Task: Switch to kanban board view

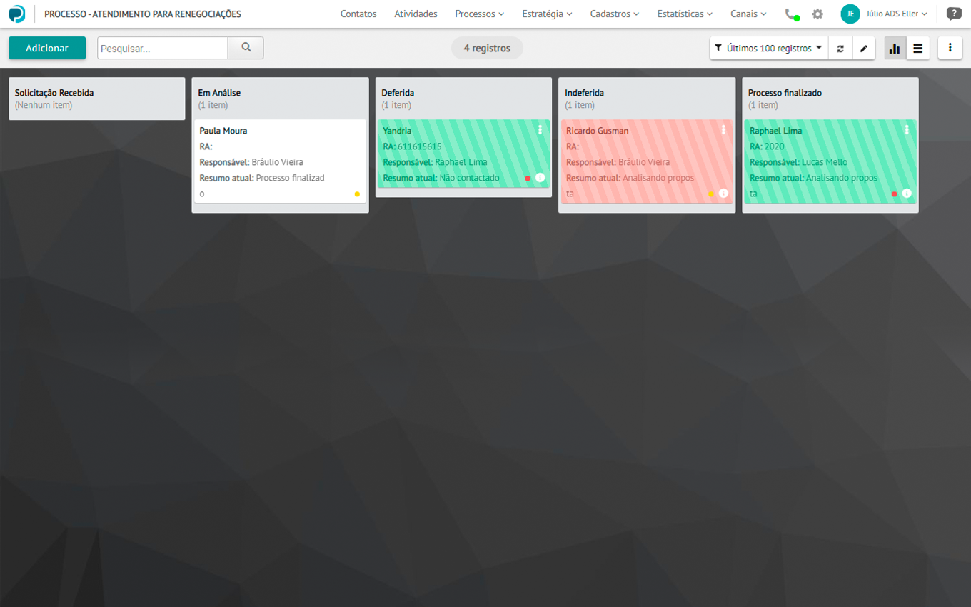Action: pyautogui.click(x=895, y=49)
